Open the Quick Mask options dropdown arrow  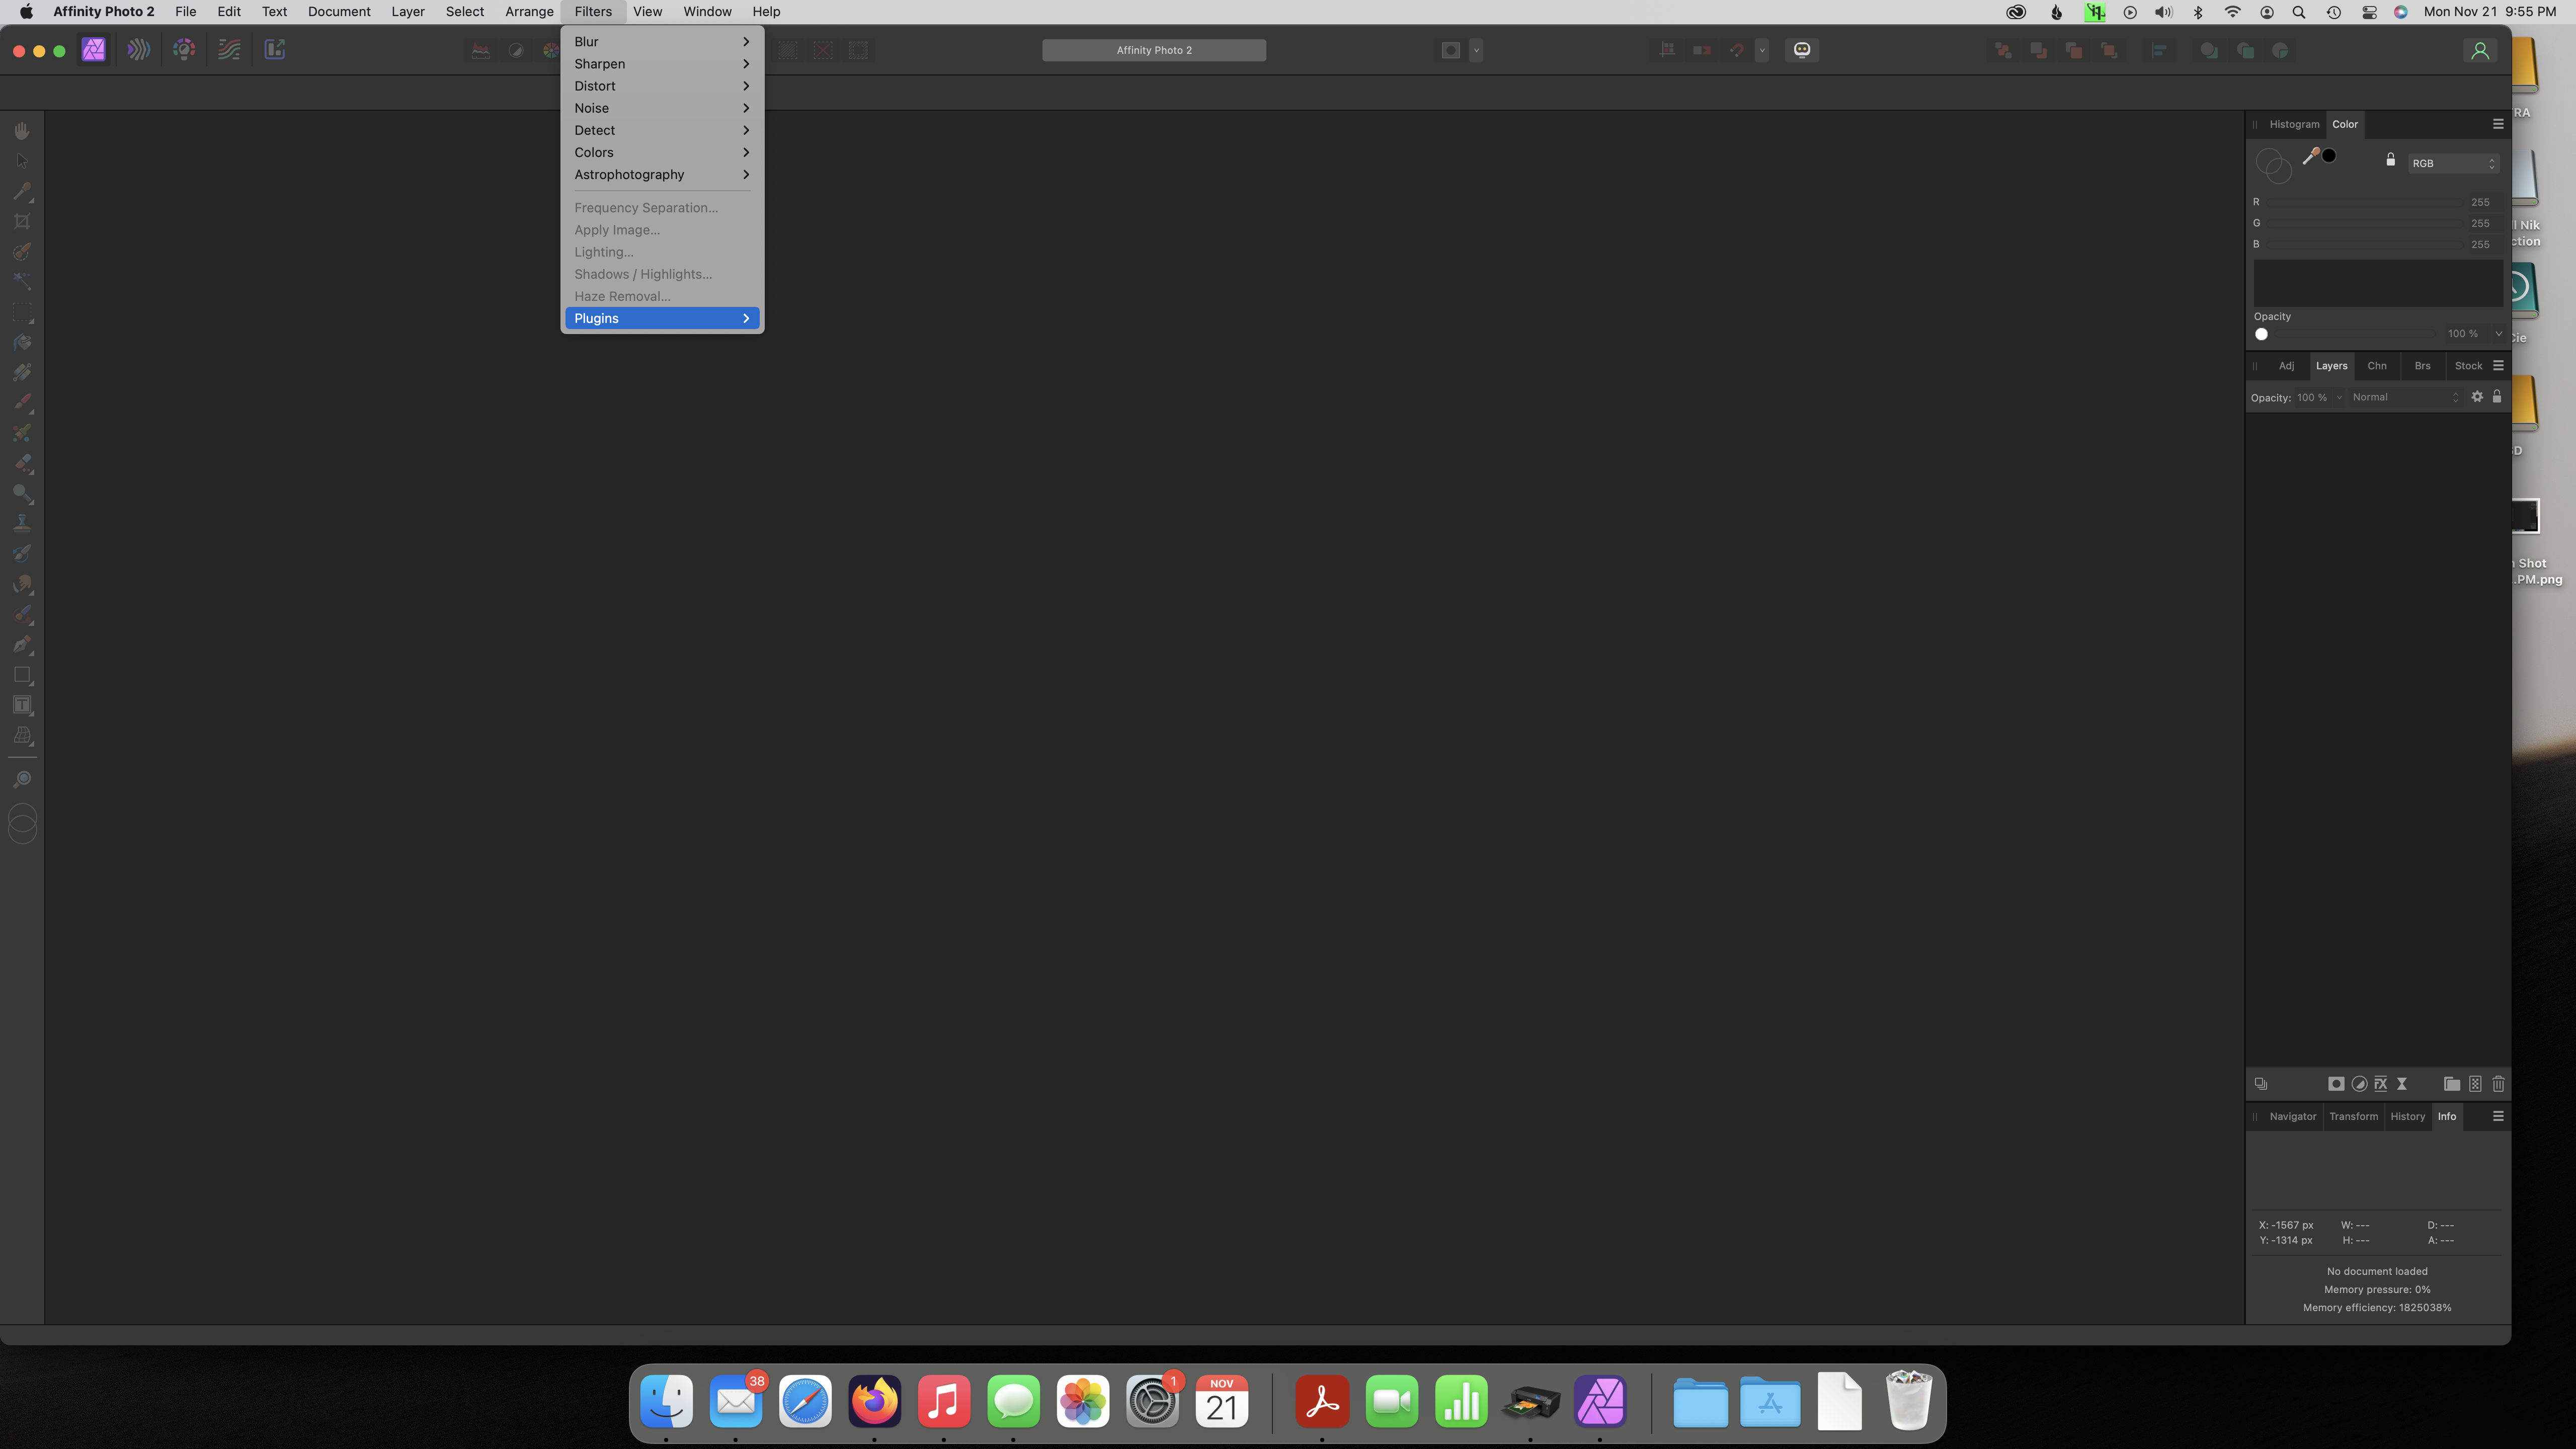[x=1476, y=50]
